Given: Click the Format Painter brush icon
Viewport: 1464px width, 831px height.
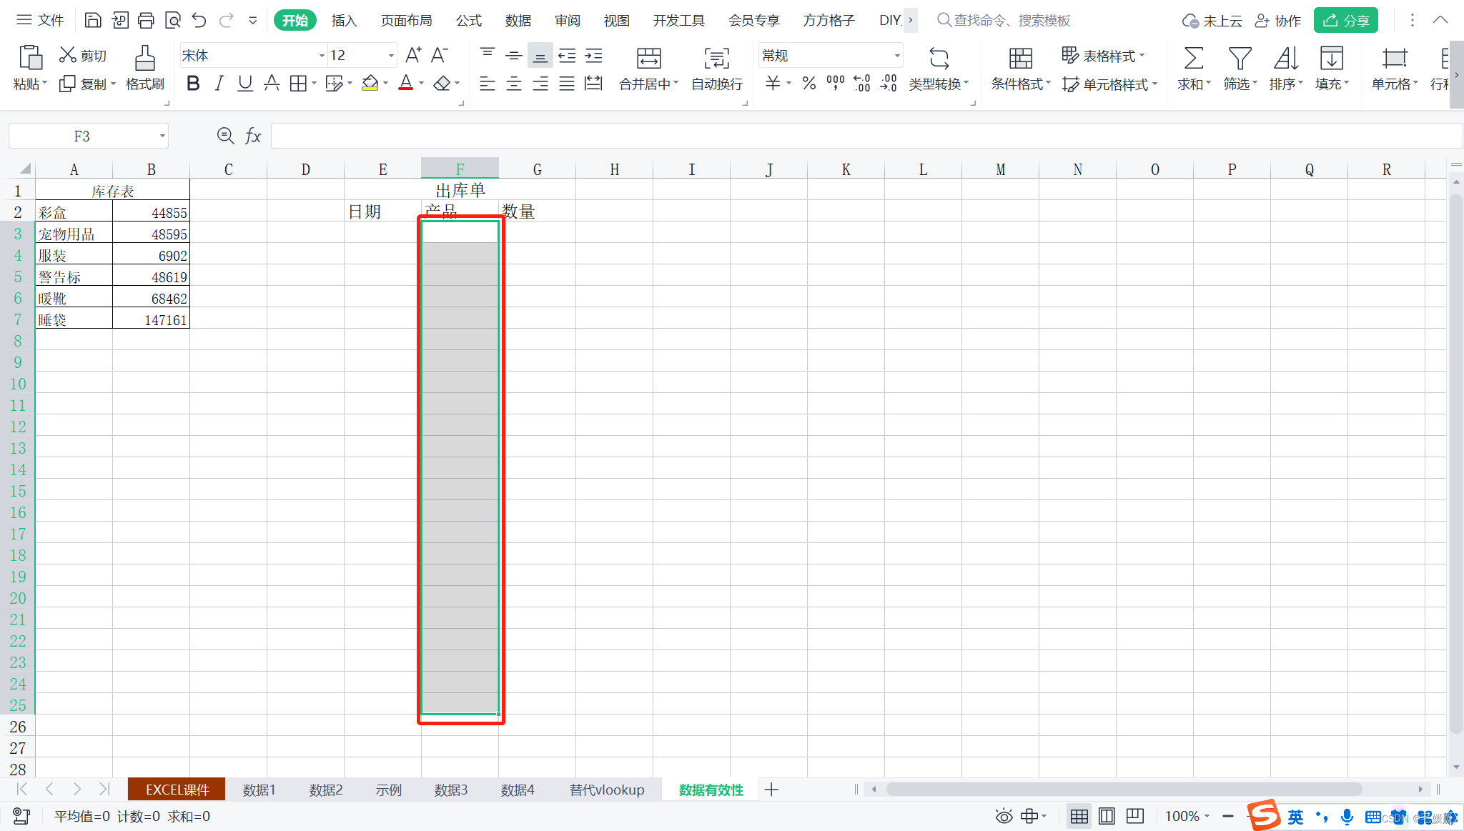Looking at the screenshot, I should pos(144,59).
